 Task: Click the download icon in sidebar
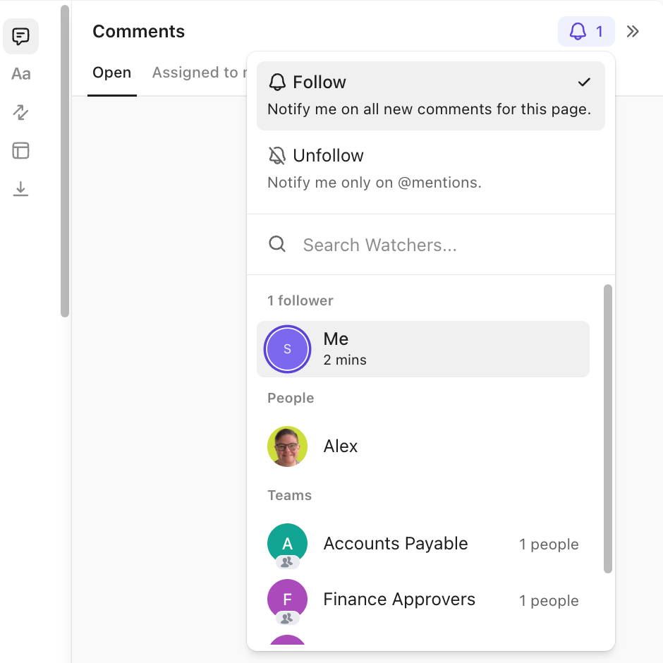[20, 188]
